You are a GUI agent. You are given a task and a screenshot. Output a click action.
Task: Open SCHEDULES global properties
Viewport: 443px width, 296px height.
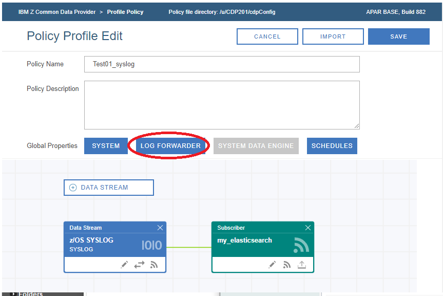[332, 146]
